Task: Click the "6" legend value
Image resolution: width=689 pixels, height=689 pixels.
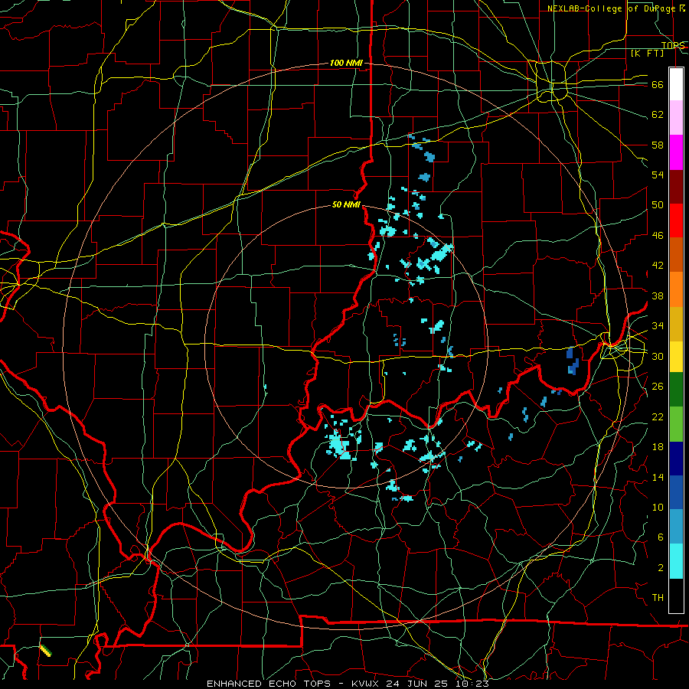Action: [x=661, y=537]
